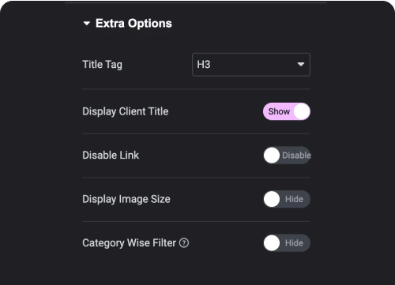Open the Title Tag H3 dropdown
The height and width of the screenshot is (285, 395).
point(251,65)
